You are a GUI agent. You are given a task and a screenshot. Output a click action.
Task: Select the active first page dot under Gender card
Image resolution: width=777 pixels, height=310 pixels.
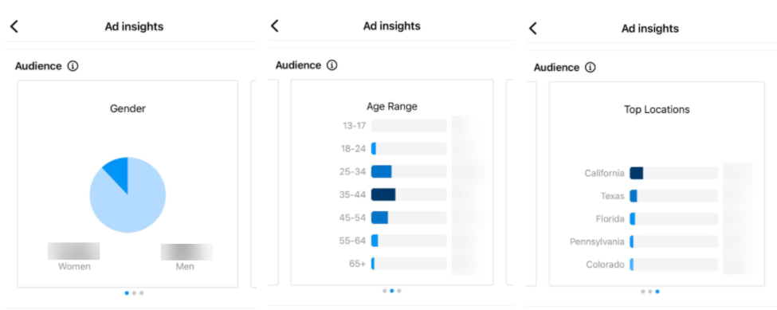click(x=127, y=293)
